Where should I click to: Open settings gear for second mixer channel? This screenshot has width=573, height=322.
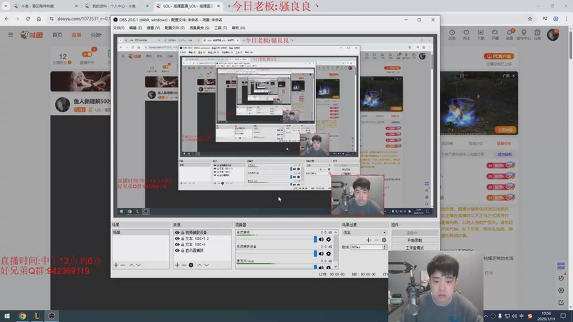click(329, 254)
